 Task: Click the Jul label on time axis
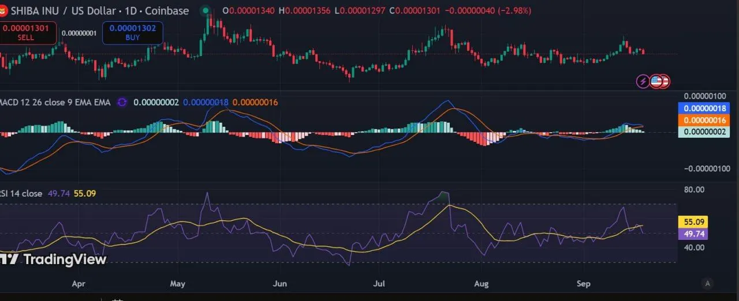pyautogui.click(x=379, y=284)
